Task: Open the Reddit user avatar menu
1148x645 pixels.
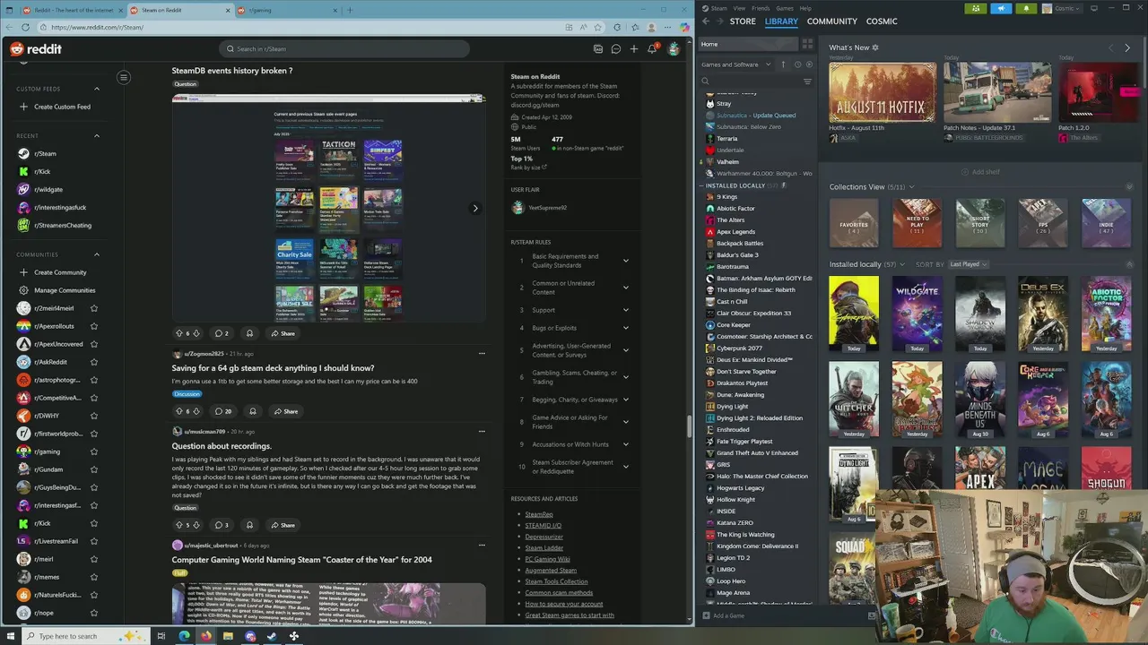Action: click(674, 49)
